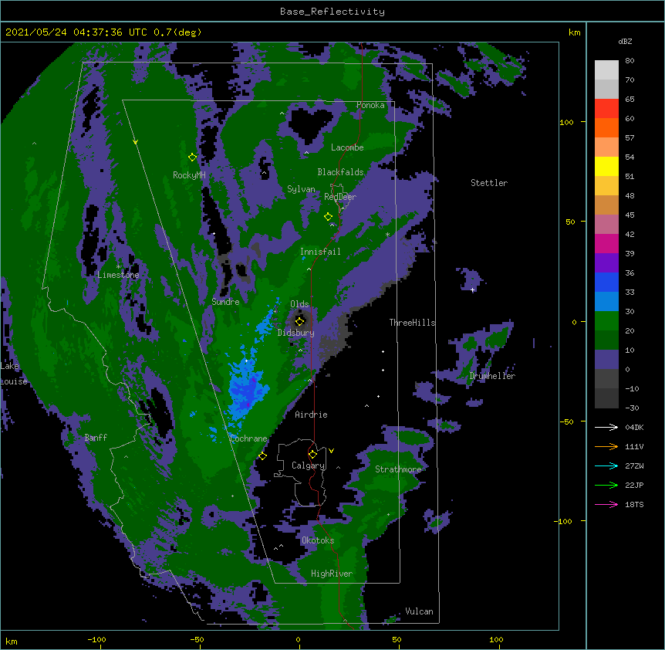Click the white 04DK arrow icon in the legend
Viewport: 665px width, 650px height.
pyautogui.click(x=606, y=427)
